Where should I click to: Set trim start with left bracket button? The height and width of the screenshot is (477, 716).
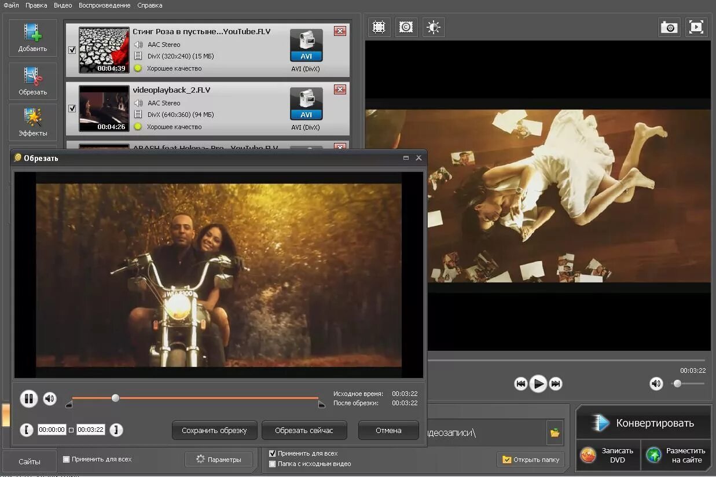(x=27, y=430)
